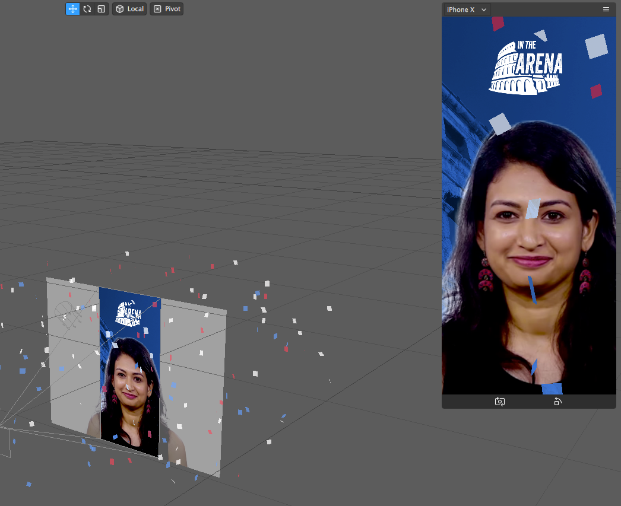Click the In The Arena logo in simulator
The height and width of the screenshot is (506, 621).
[525, 67]
